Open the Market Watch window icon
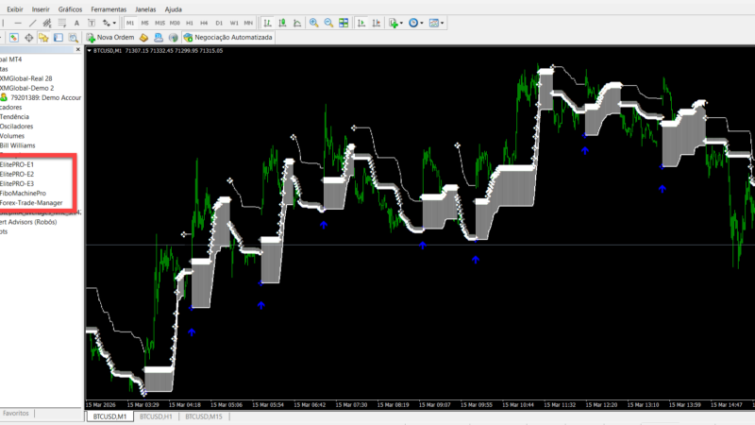 (x=13, y=38)
